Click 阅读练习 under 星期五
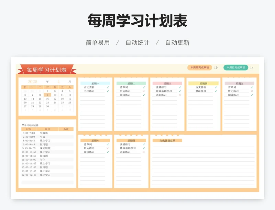275x210 pixels. tap(233, 95)
